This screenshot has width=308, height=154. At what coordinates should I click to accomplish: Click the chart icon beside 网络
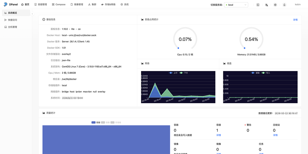142,63
